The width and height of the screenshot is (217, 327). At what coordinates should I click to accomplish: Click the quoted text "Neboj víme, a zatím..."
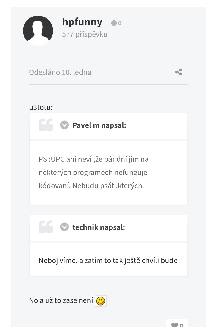(x=108, y=260)
